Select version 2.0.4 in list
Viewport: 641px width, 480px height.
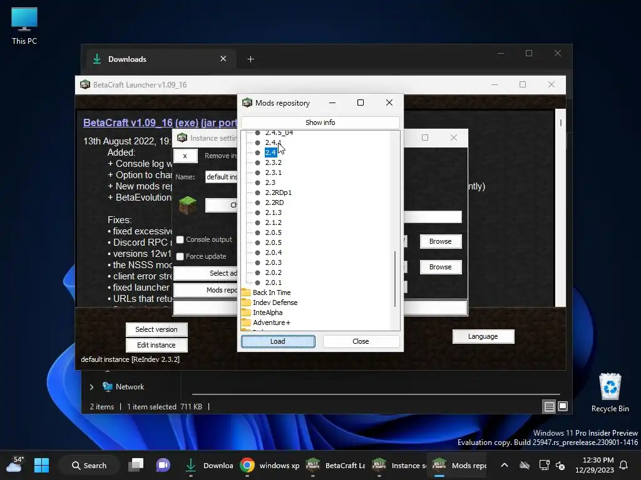274,252
